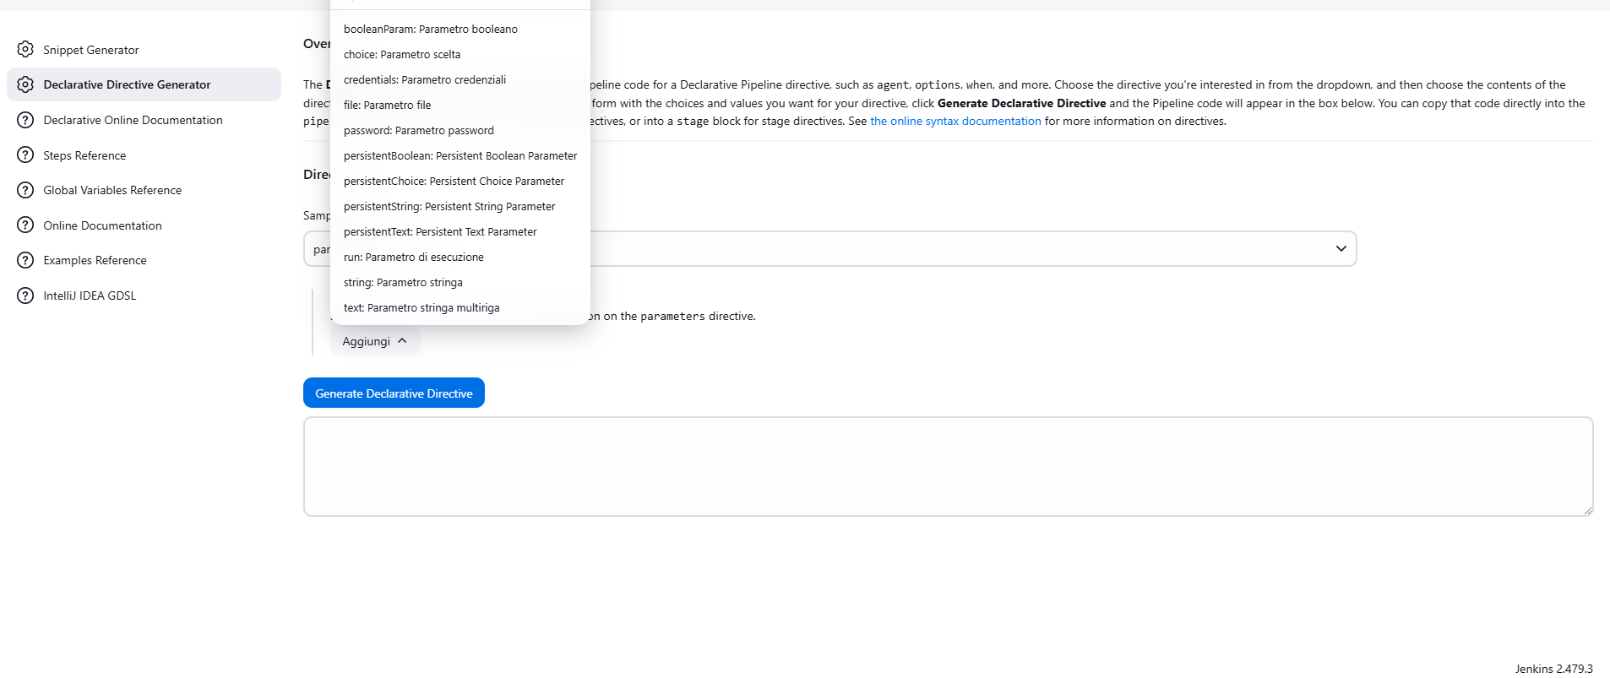Choose booleanParam: Parametro booleano option
This screenshot has height=678, width=1610.
pos(430,30)
